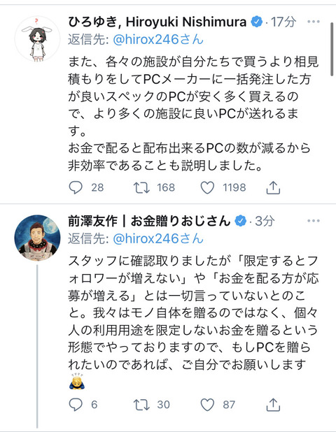Open the 3分 timestamp of second tweet
The height and width of the screenshot is (432, 336).
coord(265,221)
